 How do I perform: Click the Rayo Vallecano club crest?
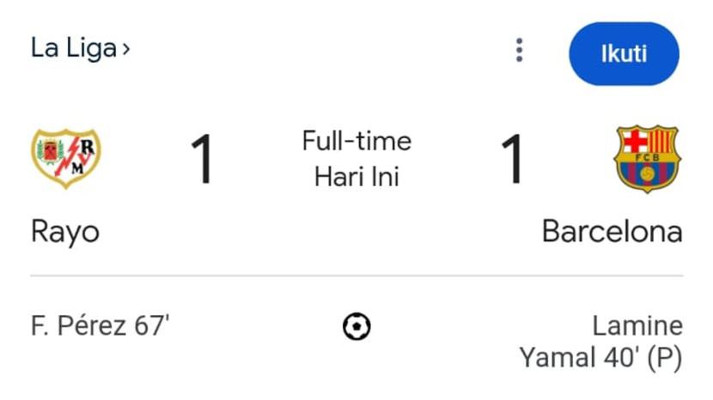[65, 158]
